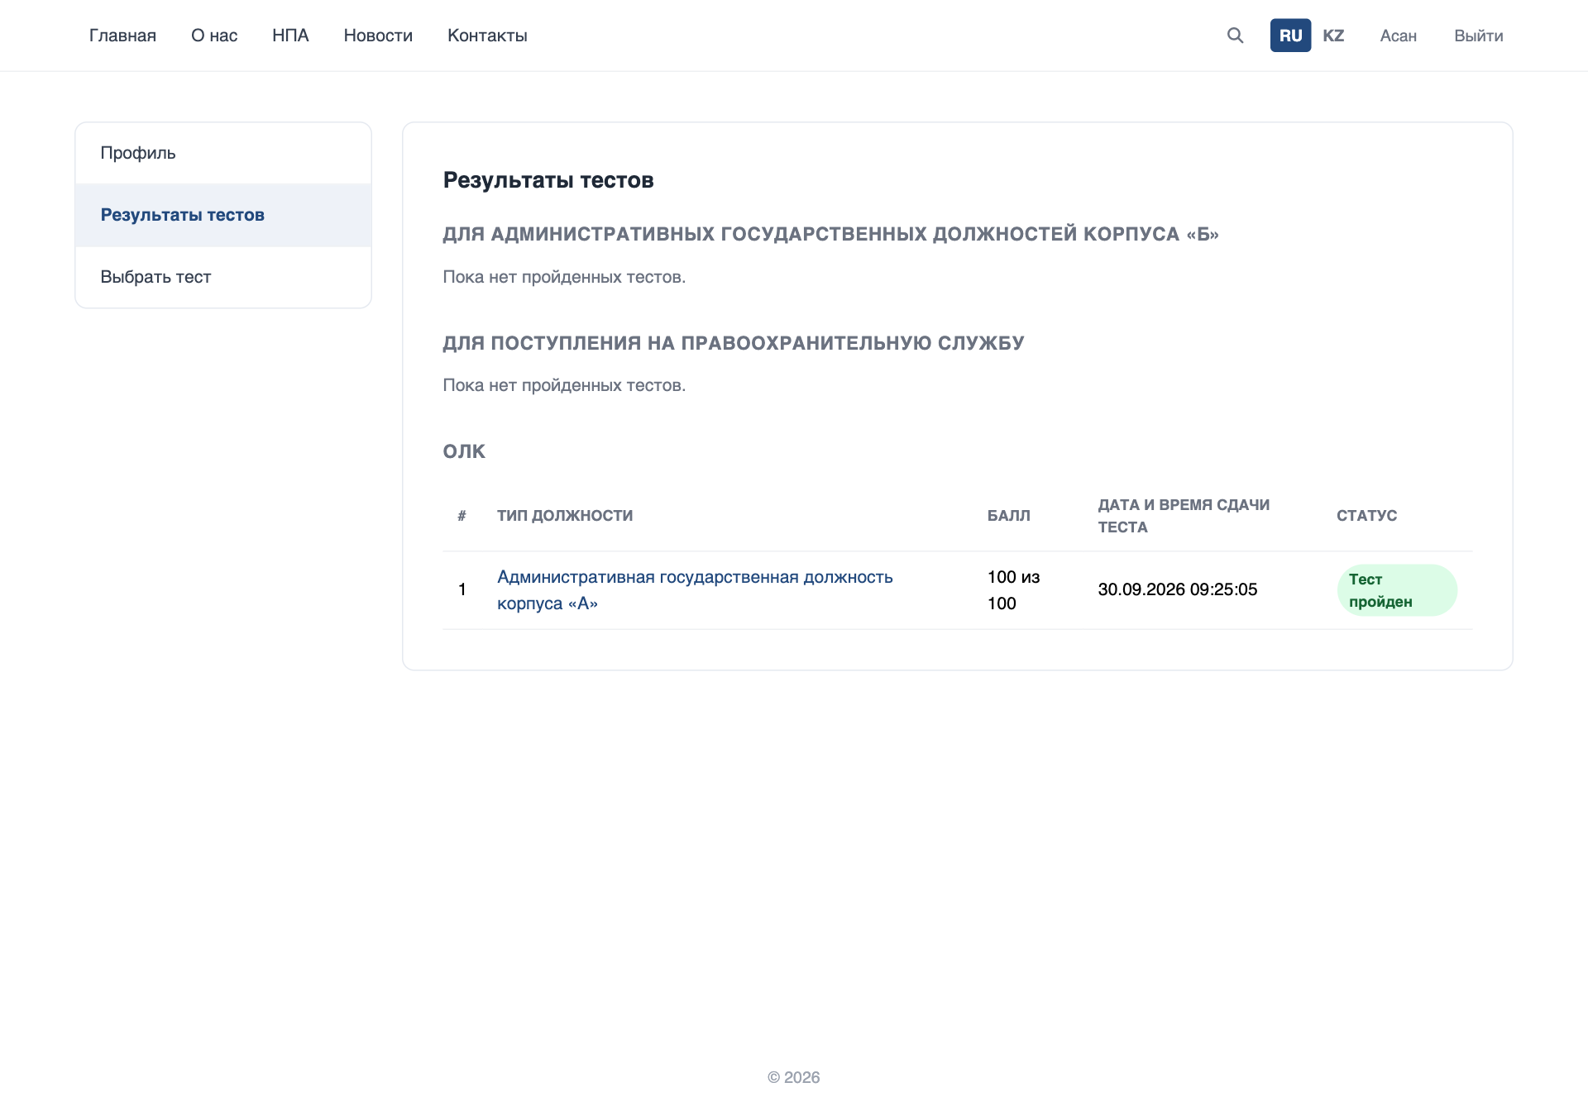The image size is (1588, 1116).
Task: Select Результаты тестов sidebar item
Action: click(x=223, y=215)
